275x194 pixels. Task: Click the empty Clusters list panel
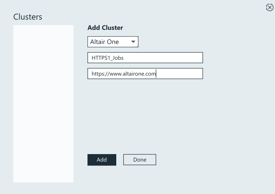[x=43, y=103]
